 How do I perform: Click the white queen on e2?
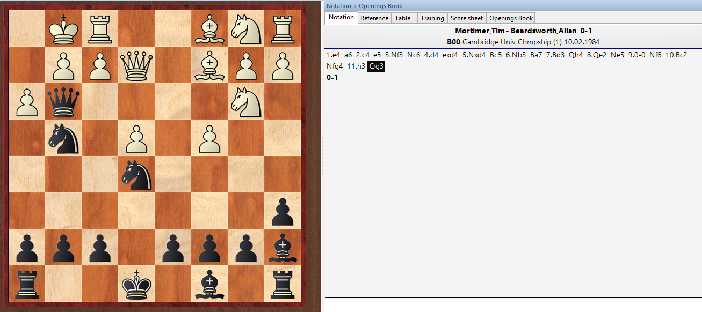(137, 65)
